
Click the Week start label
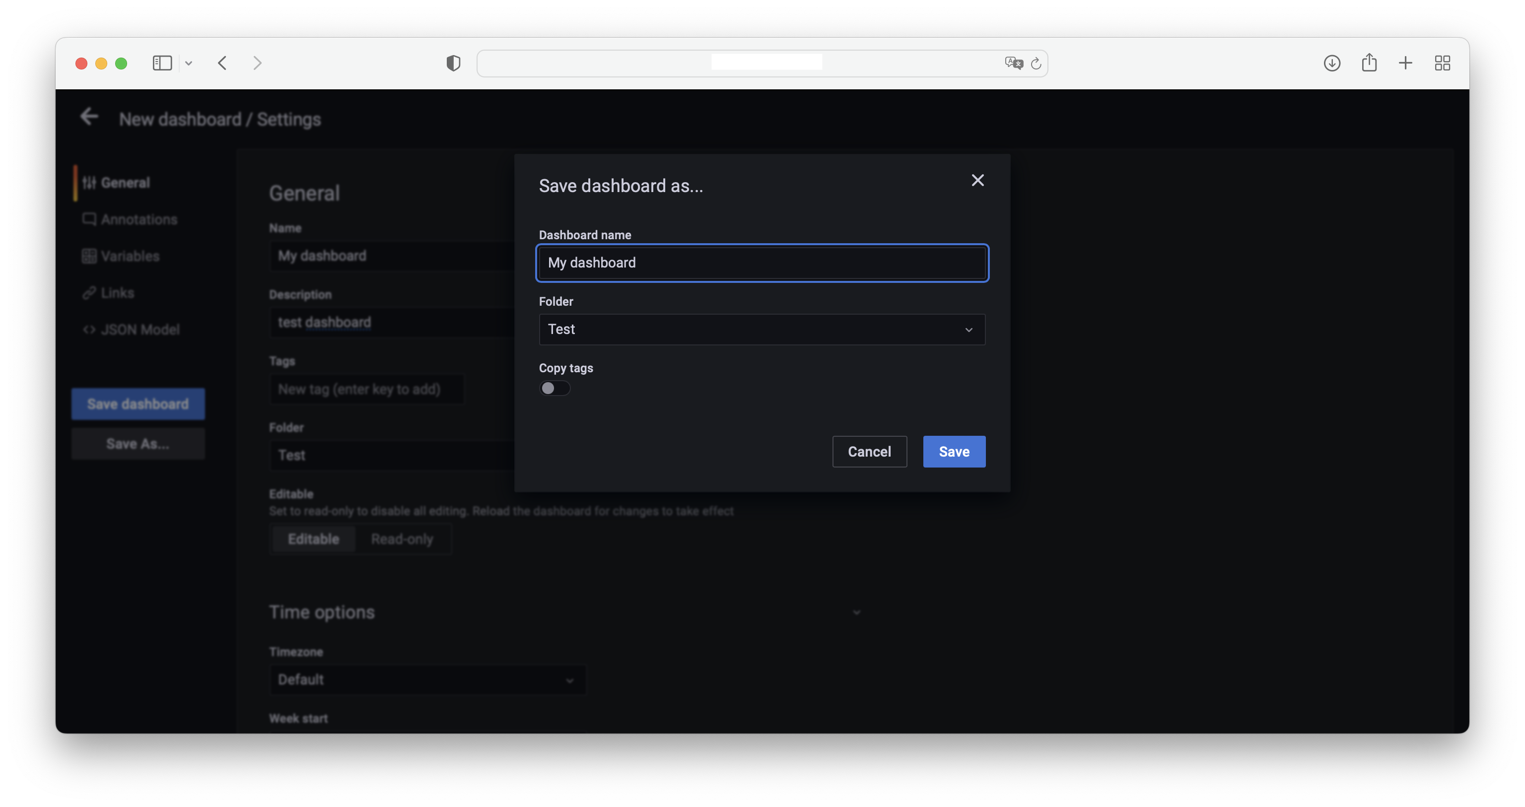click(298, 718)
